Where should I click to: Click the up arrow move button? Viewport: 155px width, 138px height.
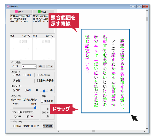pyautogui.click(x=48, y=109)
